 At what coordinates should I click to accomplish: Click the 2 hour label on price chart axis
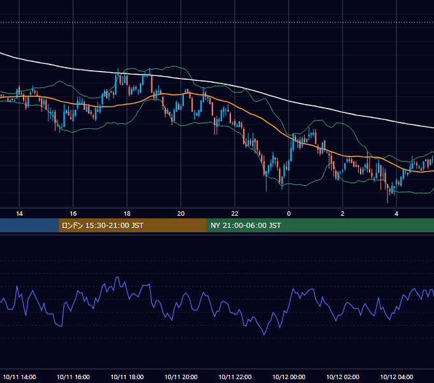(342, 214)
